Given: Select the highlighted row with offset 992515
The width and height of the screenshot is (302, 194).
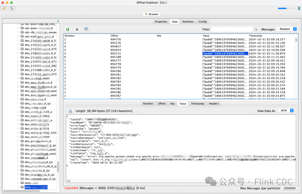Looking at the screenshot, I should (179, 54).
